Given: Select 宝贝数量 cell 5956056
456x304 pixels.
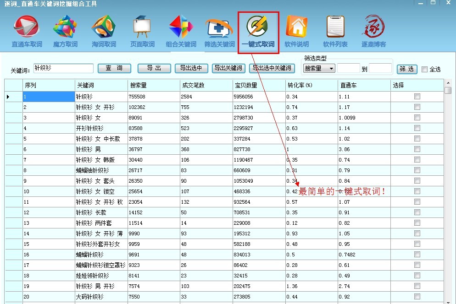Looking at the screenshot, I should (x=259, y=97).
